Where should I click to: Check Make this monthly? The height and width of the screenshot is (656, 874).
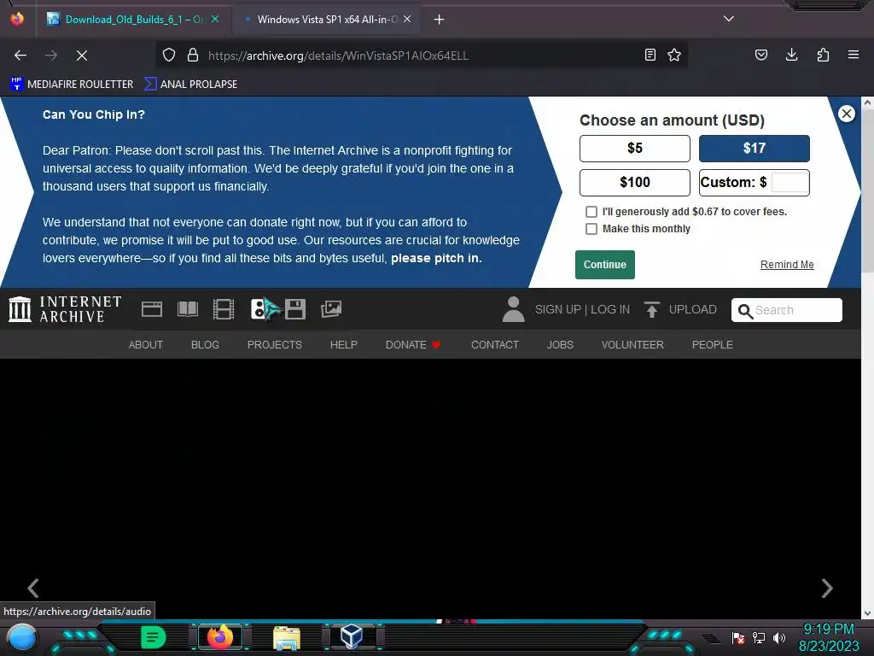point(591,229)
